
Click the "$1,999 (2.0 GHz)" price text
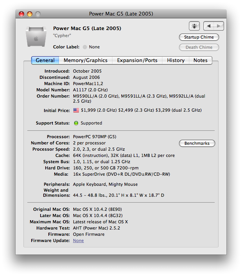[99, 110]
